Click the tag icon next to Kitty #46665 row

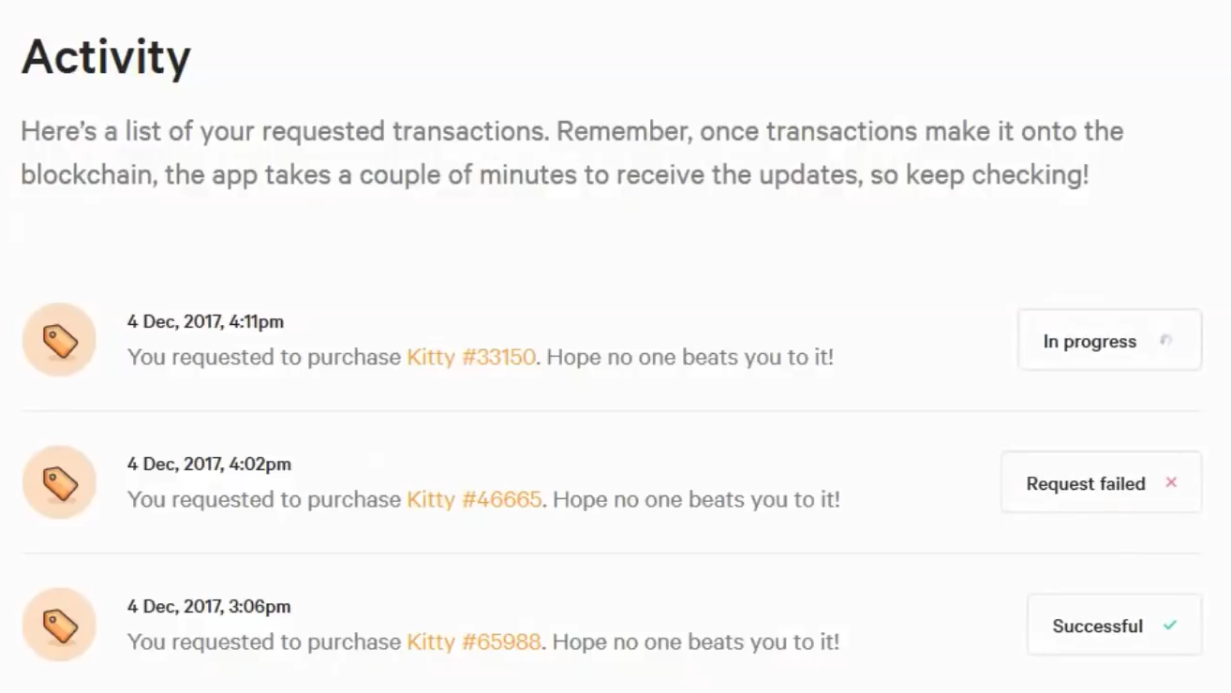(x=58, y=481)
